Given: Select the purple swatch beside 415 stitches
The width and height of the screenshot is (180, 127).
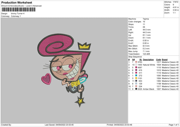Looking at the screenshot, I should coord(136,70).
